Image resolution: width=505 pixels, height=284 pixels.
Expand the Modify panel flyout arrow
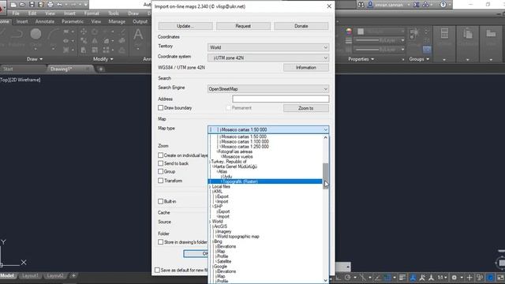(x=111, y=59)
